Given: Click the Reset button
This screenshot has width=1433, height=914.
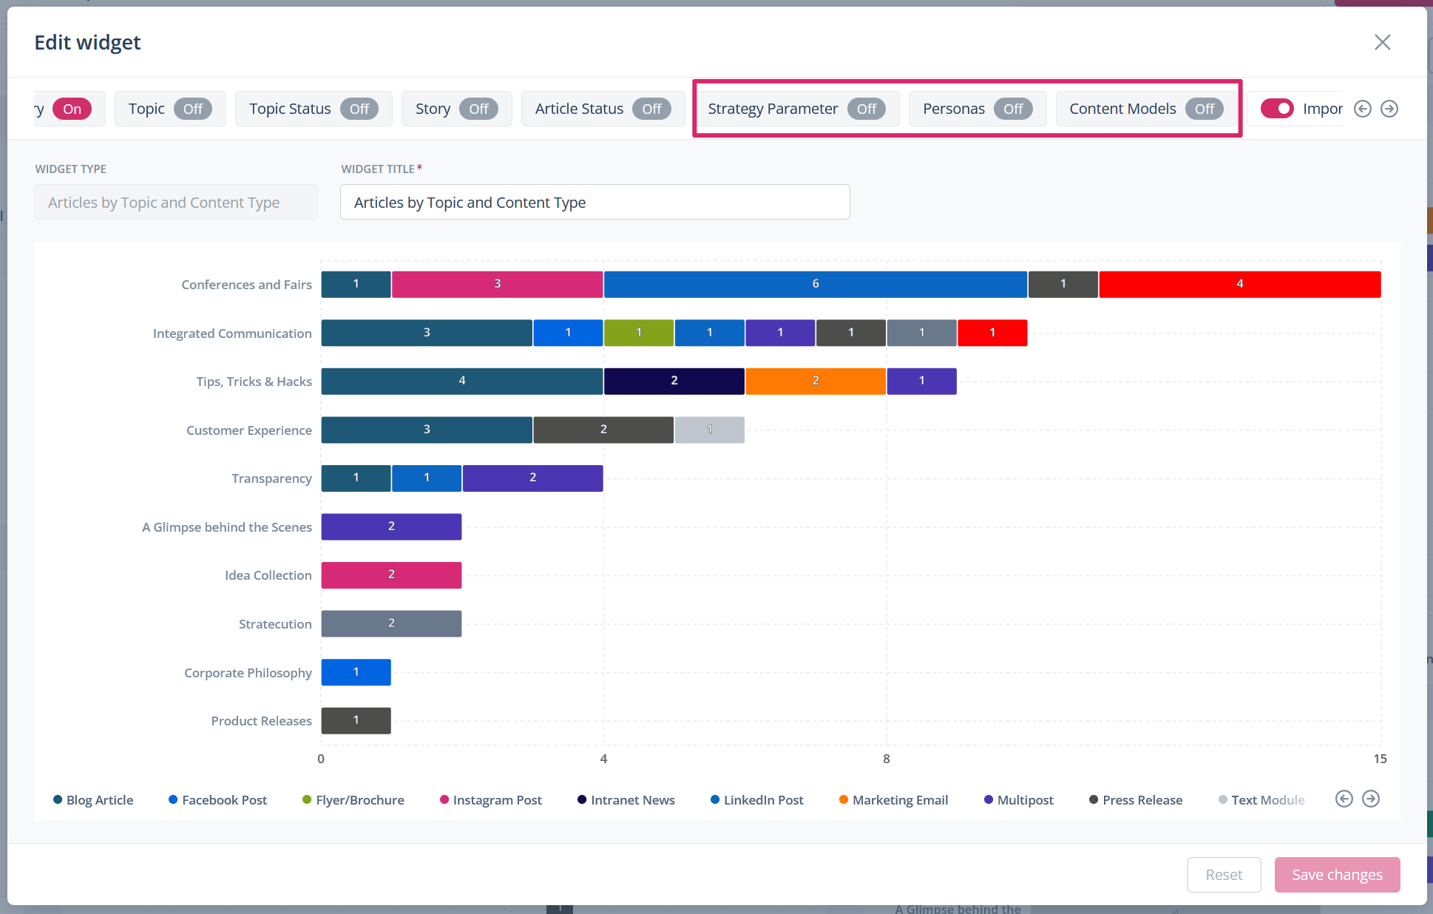Looking at the screenshot, I should pyautogui.click(x=1224, y=875).
